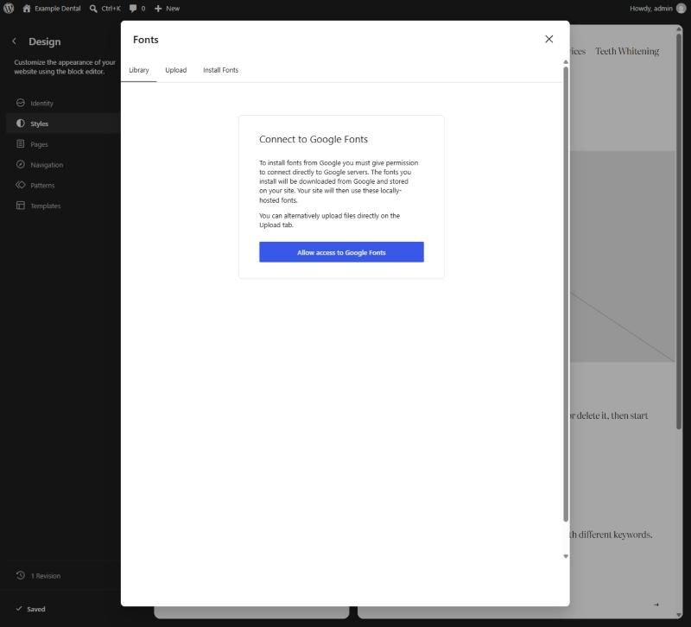691x627 pixels.
Task: Click the Styles half-circle icon
Action: pos(20,123)
